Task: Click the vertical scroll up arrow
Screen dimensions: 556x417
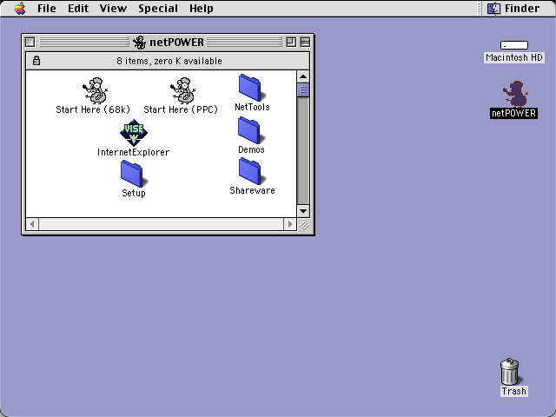Action: click(303, 76)
